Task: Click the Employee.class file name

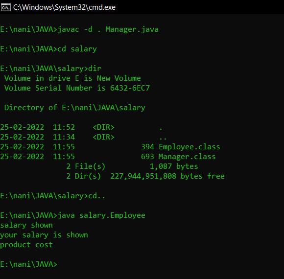Action: click(x=189, y=147)
